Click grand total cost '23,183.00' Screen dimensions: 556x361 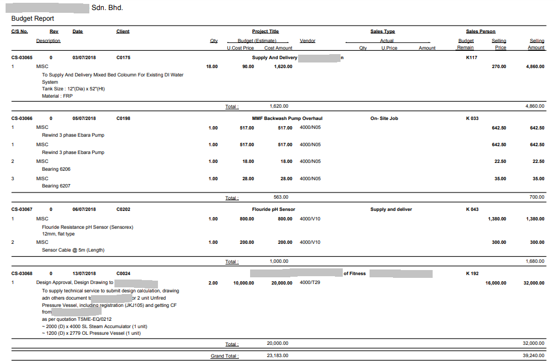coord(277,355)
